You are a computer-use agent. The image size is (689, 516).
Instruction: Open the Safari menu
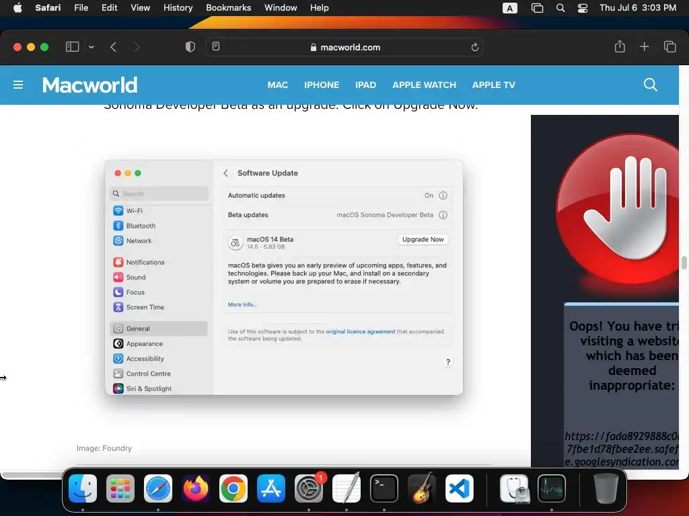tap(48, 8)
